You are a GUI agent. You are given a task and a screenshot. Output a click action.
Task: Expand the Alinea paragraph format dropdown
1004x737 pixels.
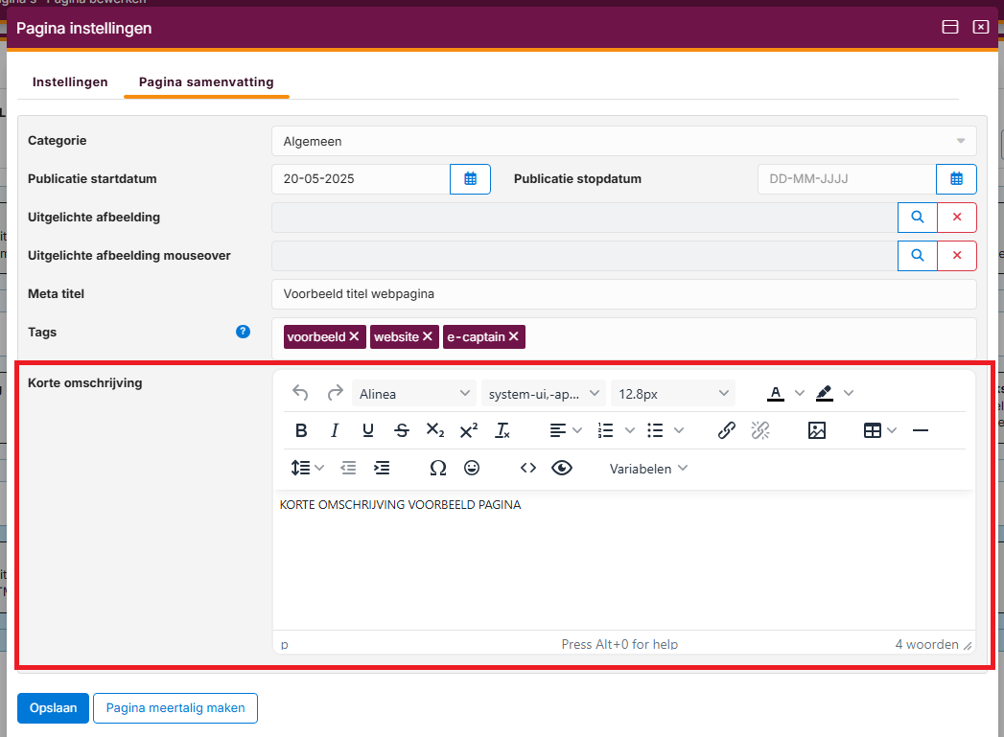pos(414,393)
